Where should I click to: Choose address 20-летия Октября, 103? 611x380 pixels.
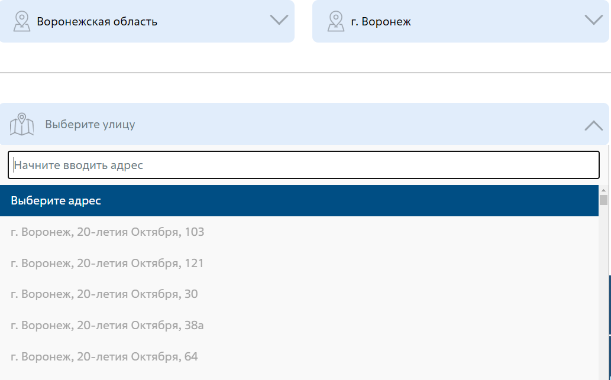pyautogui.click(x=299, y=232)
